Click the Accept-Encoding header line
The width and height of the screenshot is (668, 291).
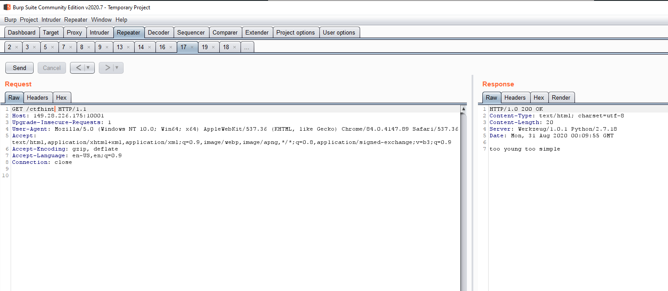point(65,149)
